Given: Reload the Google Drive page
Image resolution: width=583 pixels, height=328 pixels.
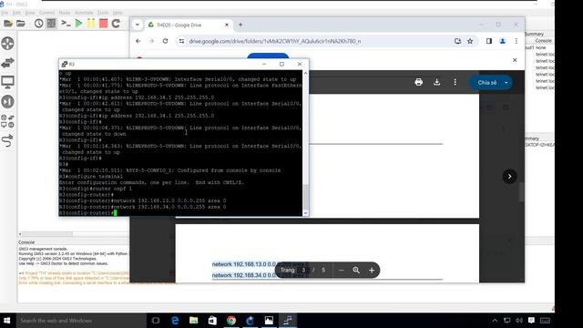Looking at the screenshot, I should [x=166, y=41].
